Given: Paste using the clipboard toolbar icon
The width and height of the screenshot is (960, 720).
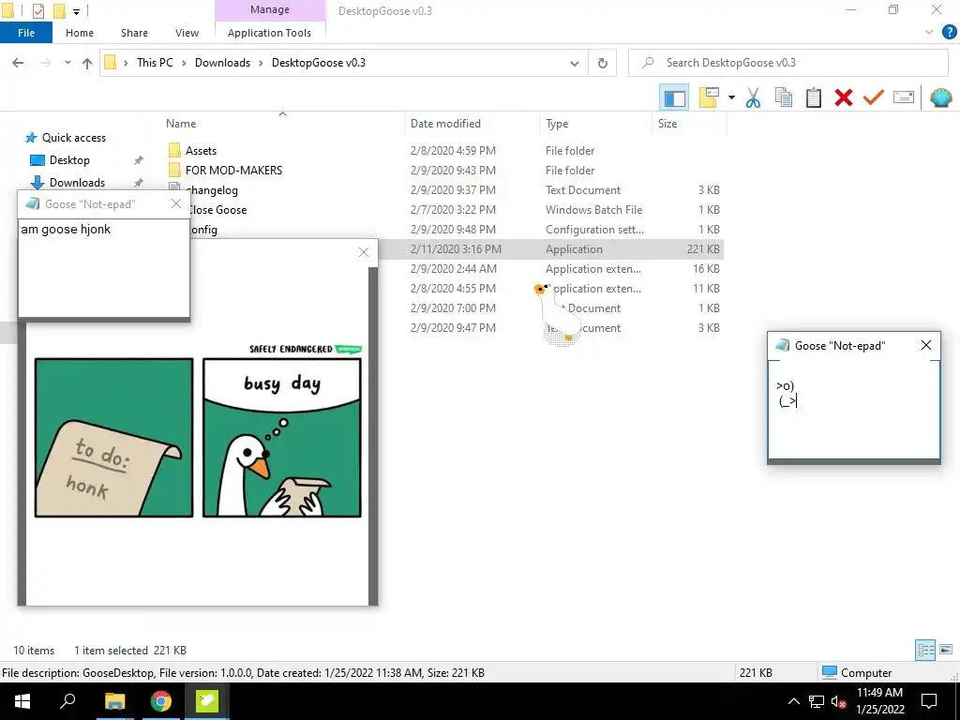Looking at the screenshot, I should coord(813,97).
